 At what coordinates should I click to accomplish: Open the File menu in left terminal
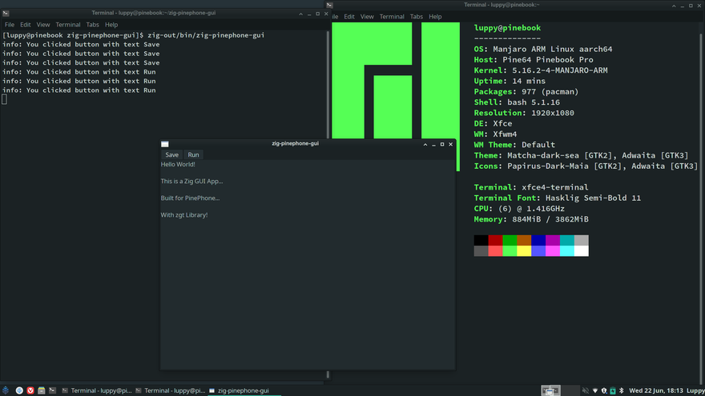pyautogui.click(x=10, y=25)
